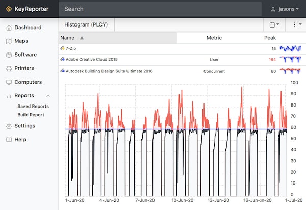Select the Histogram (PLCY) tab
The image size is (306, 210).
click(86, 24)
